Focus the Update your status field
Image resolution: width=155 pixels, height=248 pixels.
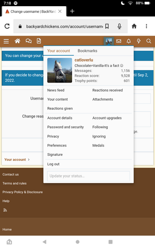point(88,176)
